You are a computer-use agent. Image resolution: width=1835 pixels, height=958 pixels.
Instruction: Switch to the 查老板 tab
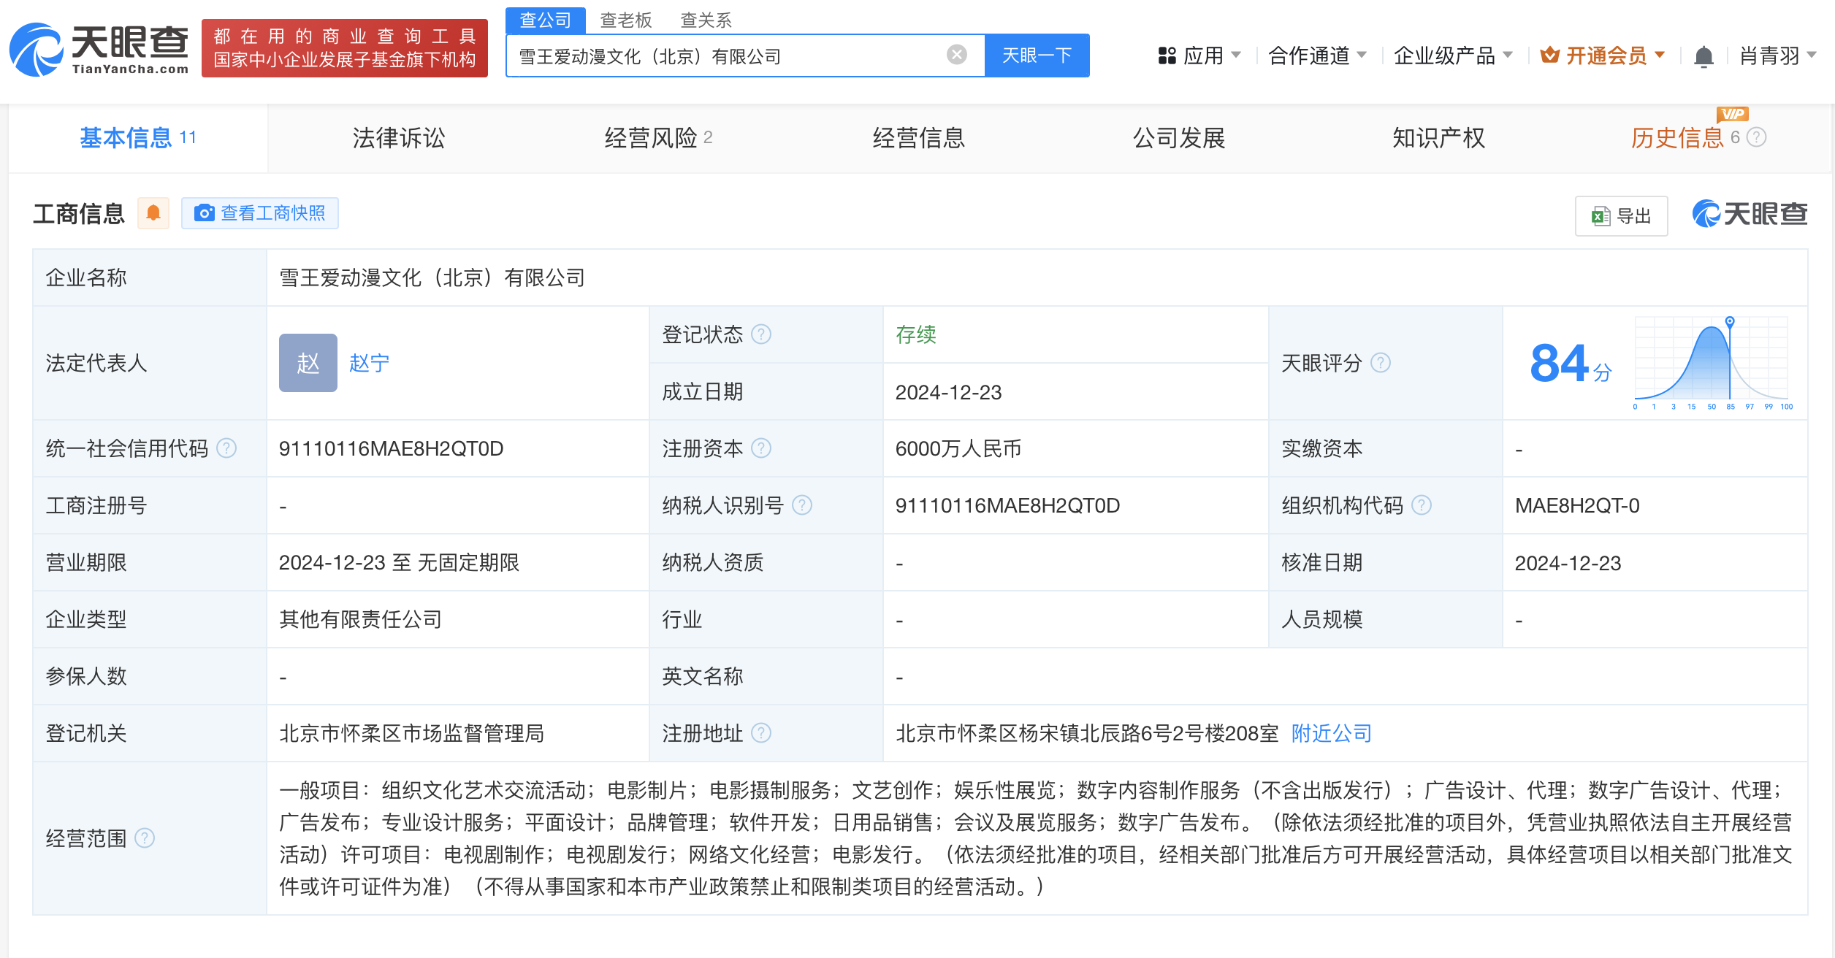point(627,20)
